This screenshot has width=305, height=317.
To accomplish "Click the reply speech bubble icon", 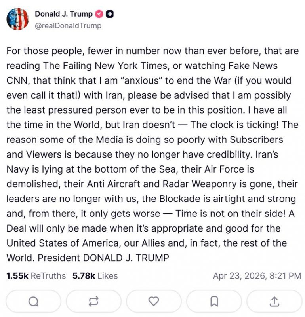I will 34,302.
